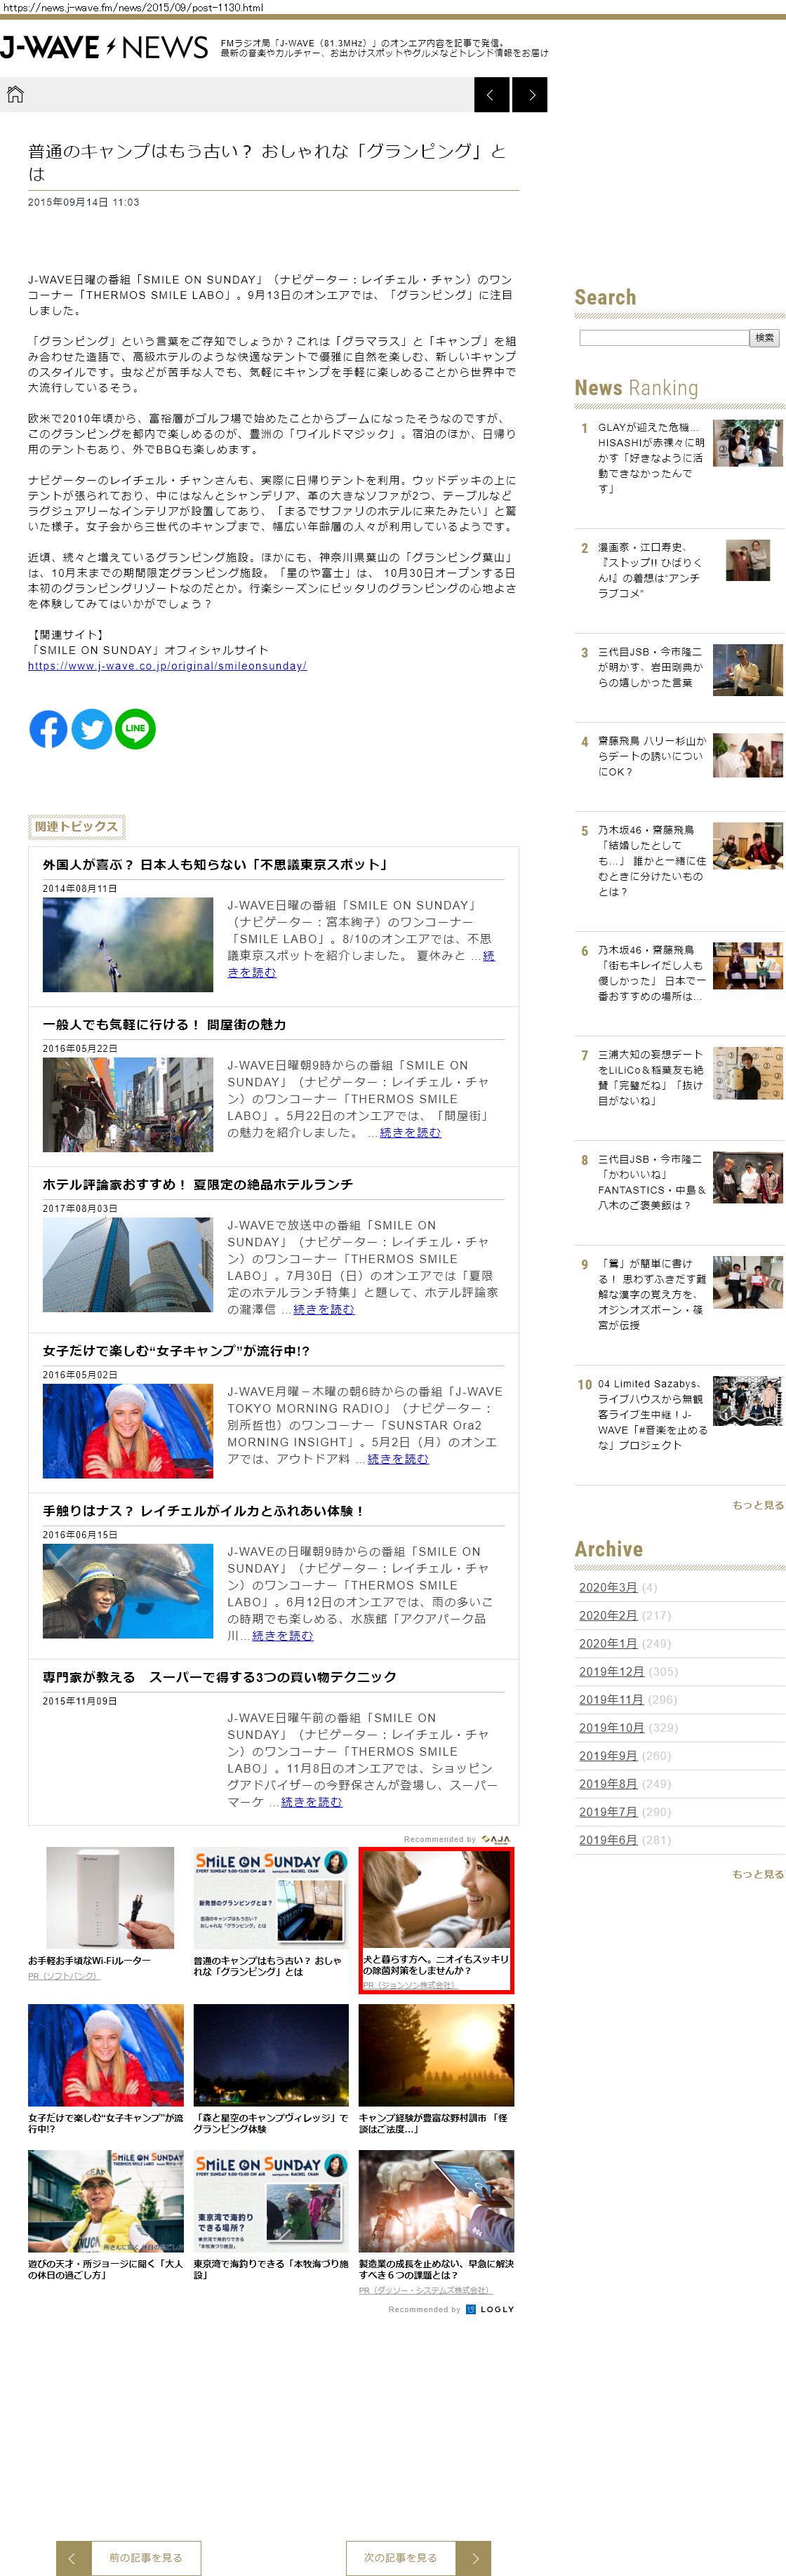
Task: Share the article via LINE
Action: (136, 729)
